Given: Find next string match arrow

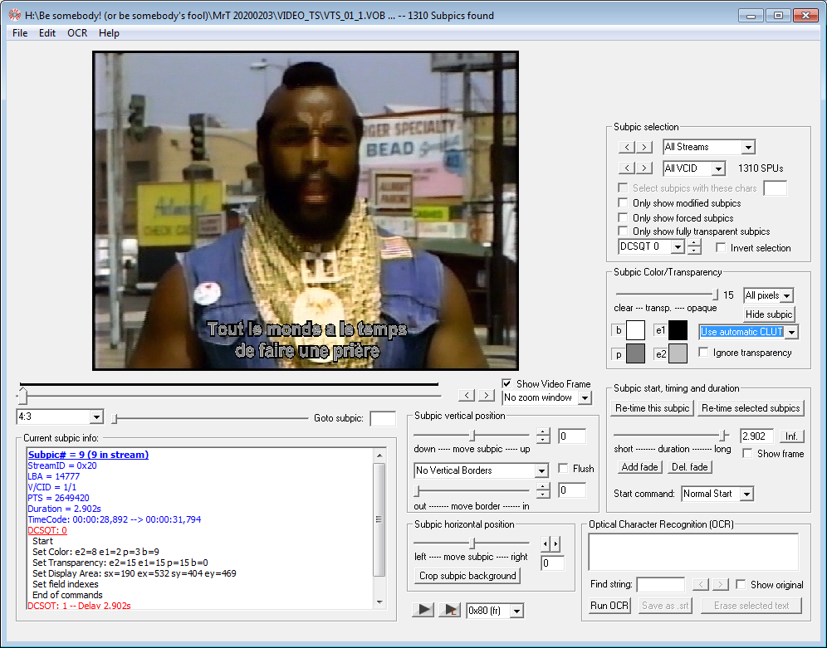Looking at the screenshot, I should tap(721, 584).
